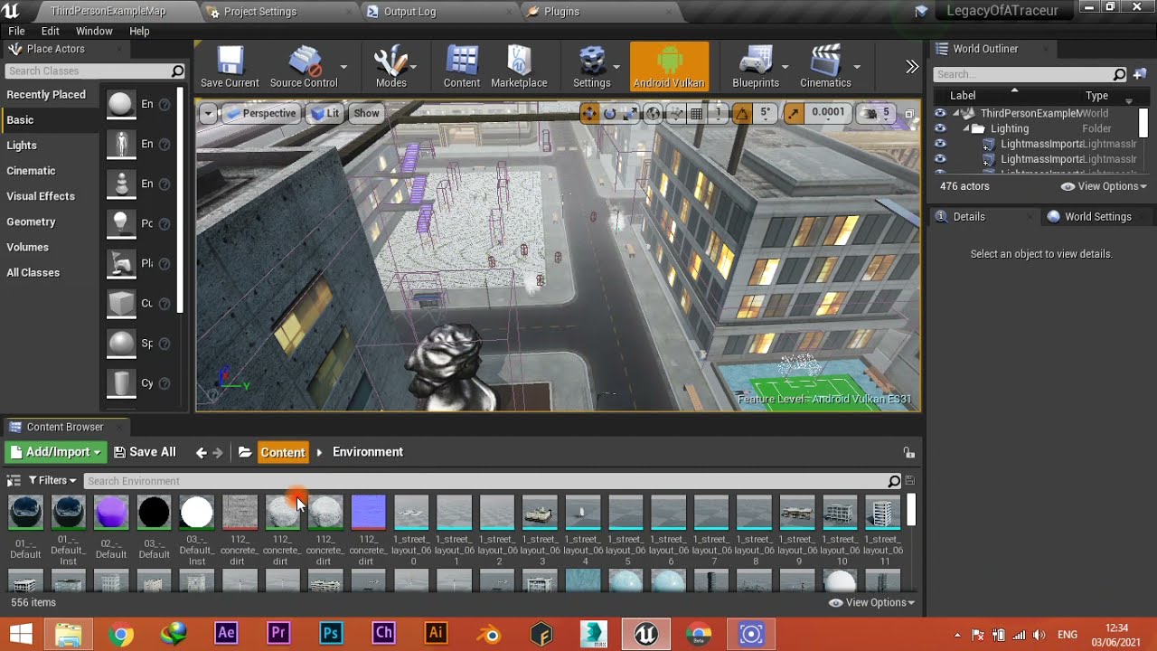Open the Help menu
1157x651 pixels.
139,31
